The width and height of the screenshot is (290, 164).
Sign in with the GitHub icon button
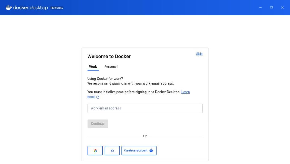[112, 151]
